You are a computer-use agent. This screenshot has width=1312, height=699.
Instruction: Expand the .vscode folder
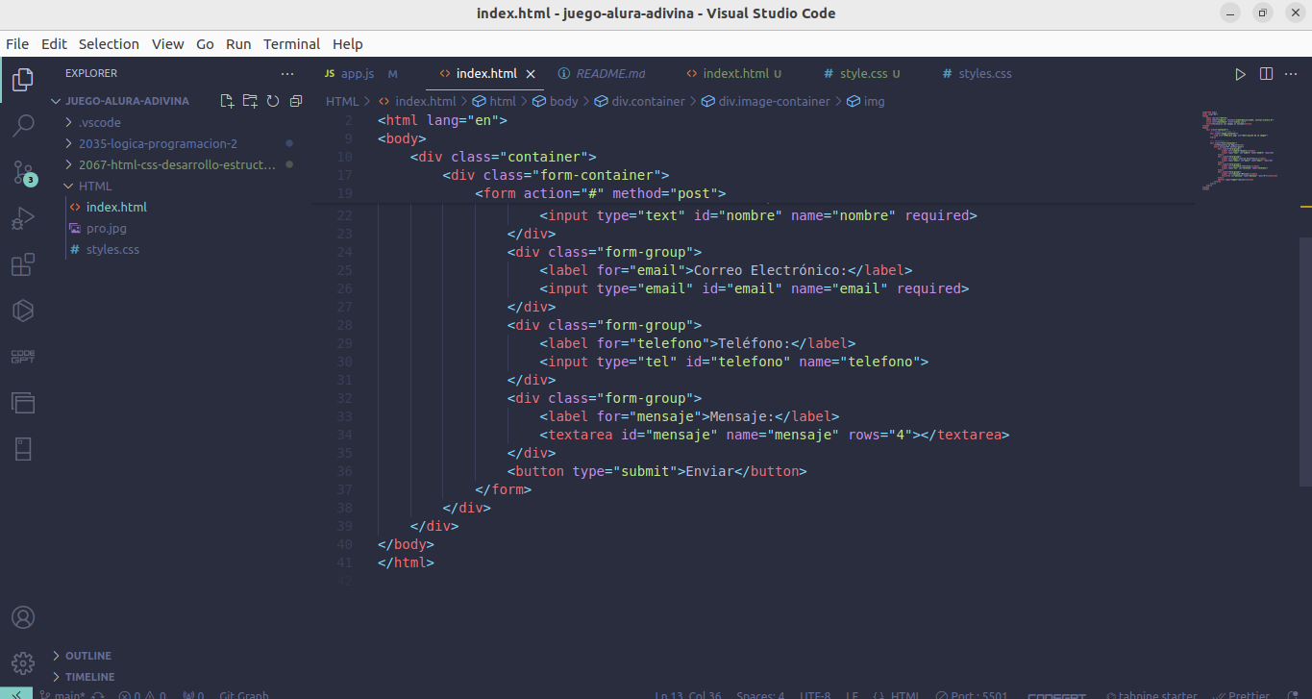[99, 122]
